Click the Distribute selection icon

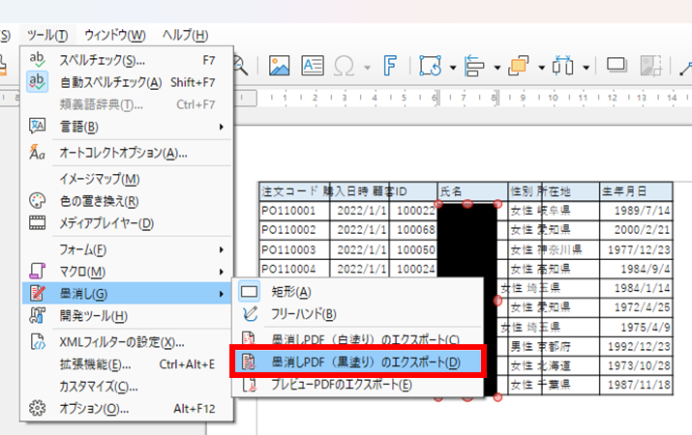(x=564, y=67)
